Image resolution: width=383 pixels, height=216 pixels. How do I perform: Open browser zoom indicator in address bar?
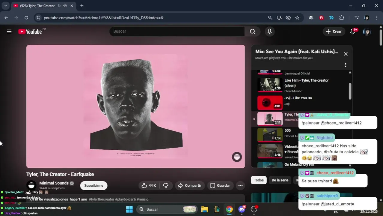[x=270, y=18]
